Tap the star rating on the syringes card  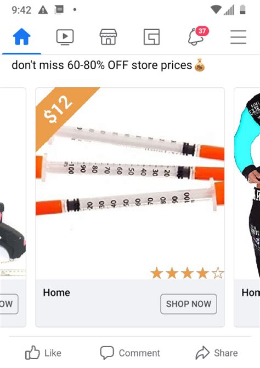click(x=187, y=273)
